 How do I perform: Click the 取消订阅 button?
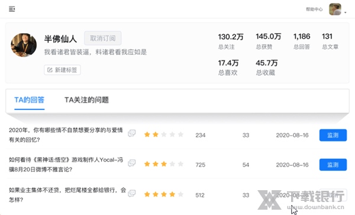(103, 38)
